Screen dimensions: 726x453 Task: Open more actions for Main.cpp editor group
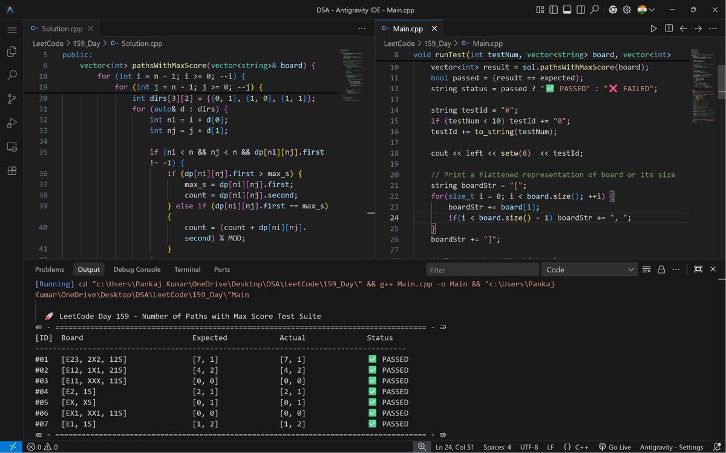713,28
